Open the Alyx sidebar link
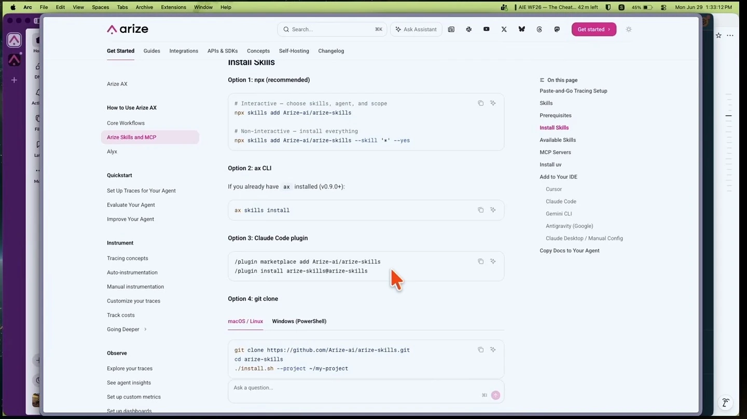Screen dimensions: 747x419 pos(112,152)
